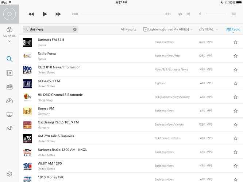Open Gazdasagi Rádió station logo
243x182 pixels.
point(27,125)
